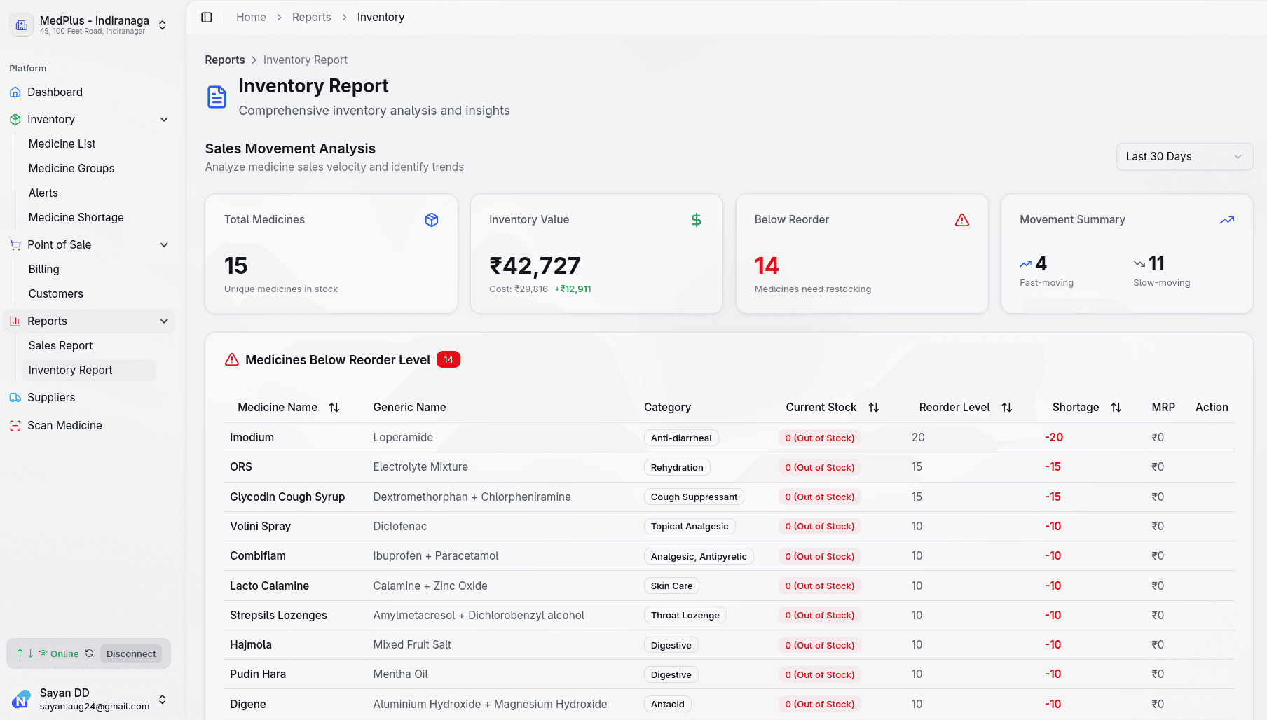This screenshot has width=1267, height=720.
Task: Click the Total Medicines card
Action: pyautogui.click(x=331, y=254)
